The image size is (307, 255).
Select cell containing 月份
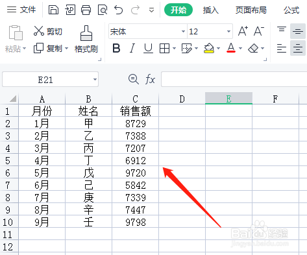42,111
